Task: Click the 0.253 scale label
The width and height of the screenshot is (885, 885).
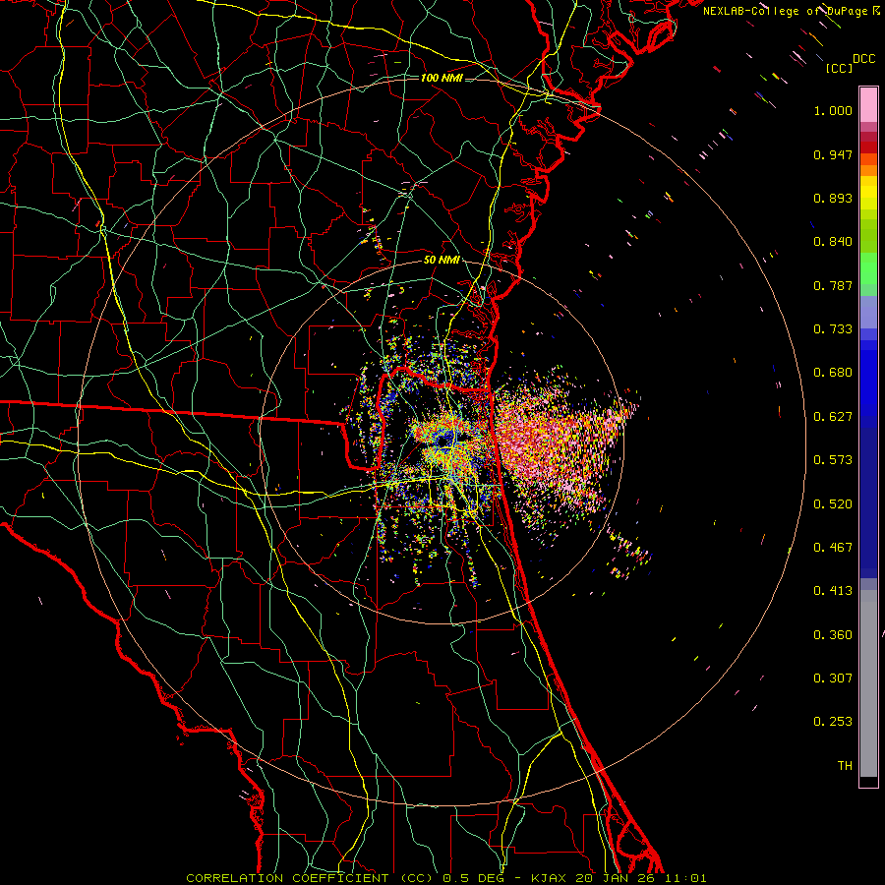Action: pos(833,722)
